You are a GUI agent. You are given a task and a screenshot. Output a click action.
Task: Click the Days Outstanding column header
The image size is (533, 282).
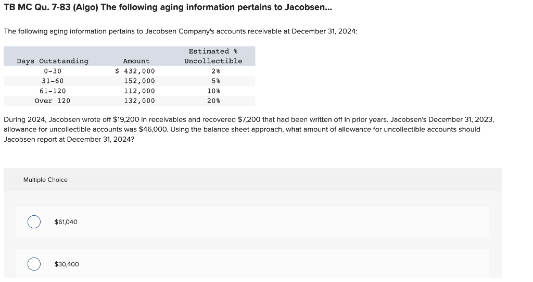coord(53,61)
